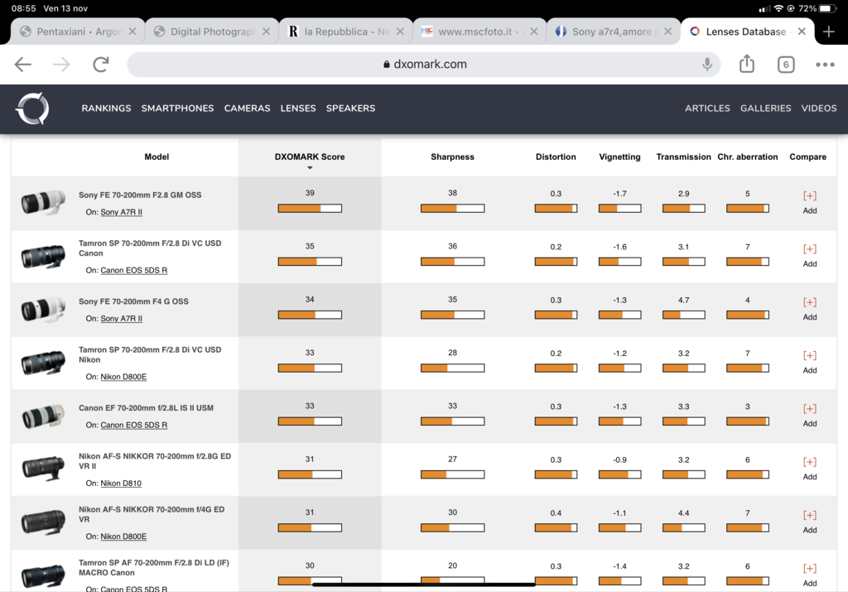Go to VIDEOS section
The image size is (848, 592).
click(x=819, y=108)
